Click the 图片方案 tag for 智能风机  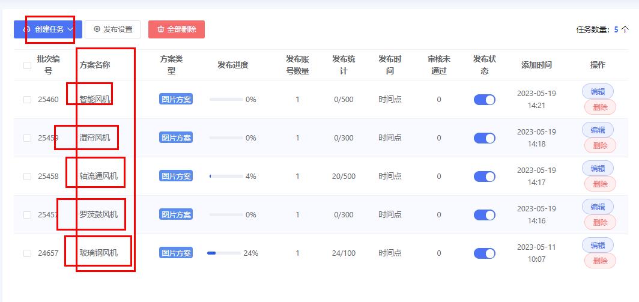click(x=176, y=100)
